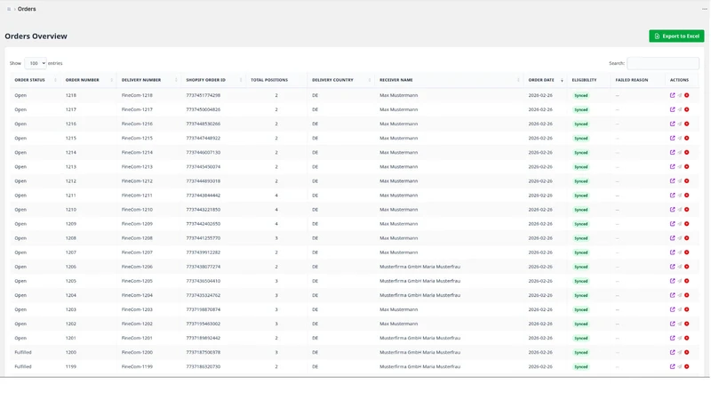711x400 pixels.
Task: Click Synced badge for order 1199
Action: pyautogui.click(x=581, y=366)
